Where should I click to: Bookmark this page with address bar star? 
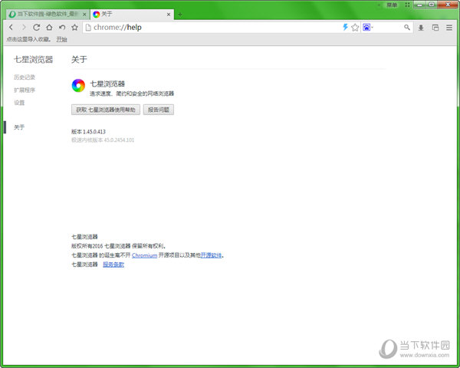(355, 28)
